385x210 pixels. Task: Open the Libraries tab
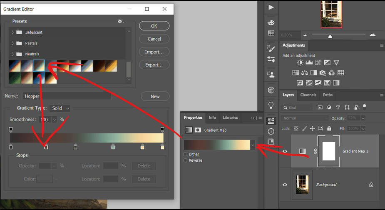click(x=230, y=117)
